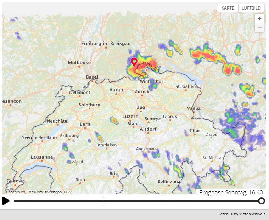Zoom in with the plus button
Screen dimensions: 269x220
pos(259,18)
